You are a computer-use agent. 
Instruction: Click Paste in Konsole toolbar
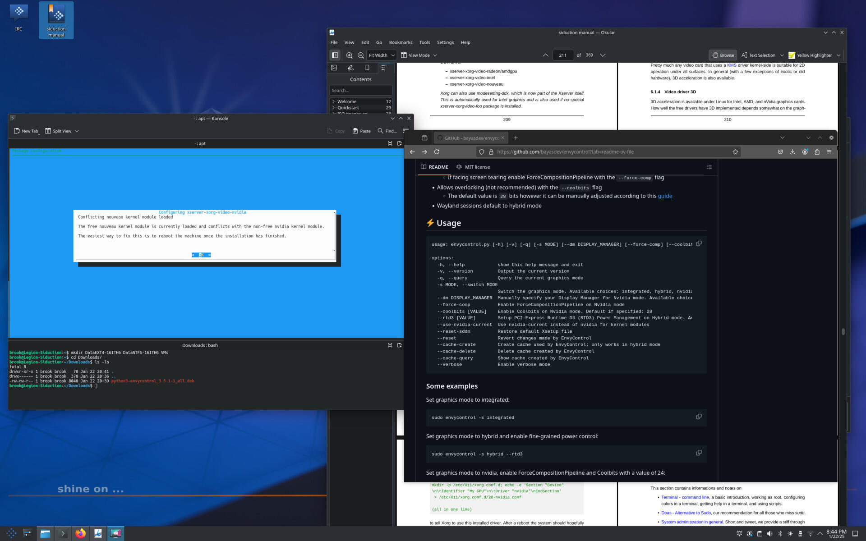(x=362, y=131)
